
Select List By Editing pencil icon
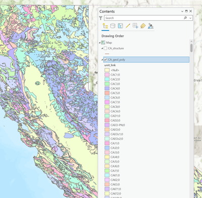pyautogui.click(x=128, y=26)
